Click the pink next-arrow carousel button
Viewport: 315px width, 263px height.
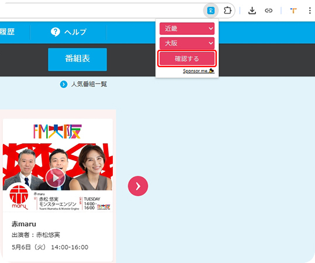point(138,186)
